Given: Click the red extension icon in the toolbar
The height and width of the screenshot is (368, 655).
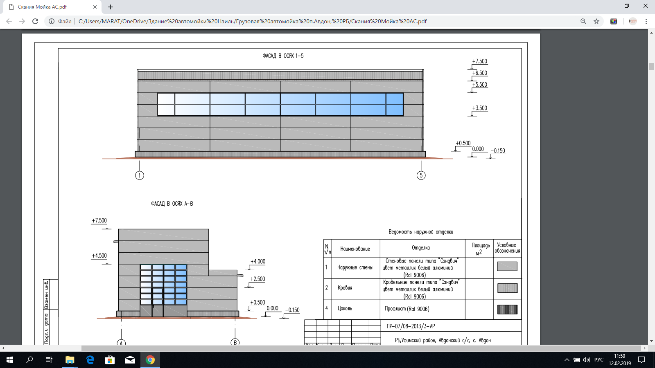Looking at the screenshot, I should pos(633,21).
